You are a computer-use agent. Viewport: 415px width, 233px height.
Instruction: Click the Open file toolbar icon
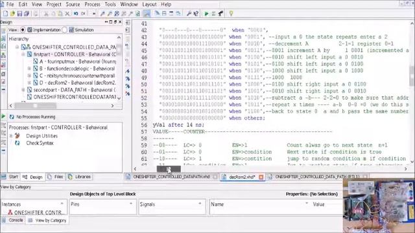tap(12, 14)
